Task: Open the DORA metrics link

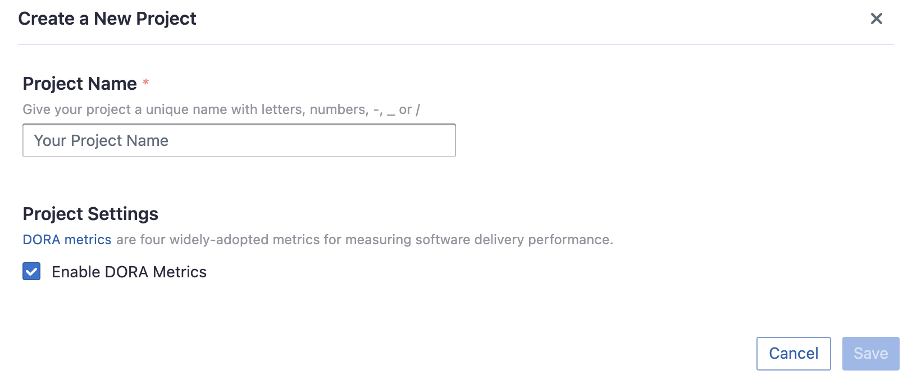Action: pyautogui.click(x=67, y=240)
